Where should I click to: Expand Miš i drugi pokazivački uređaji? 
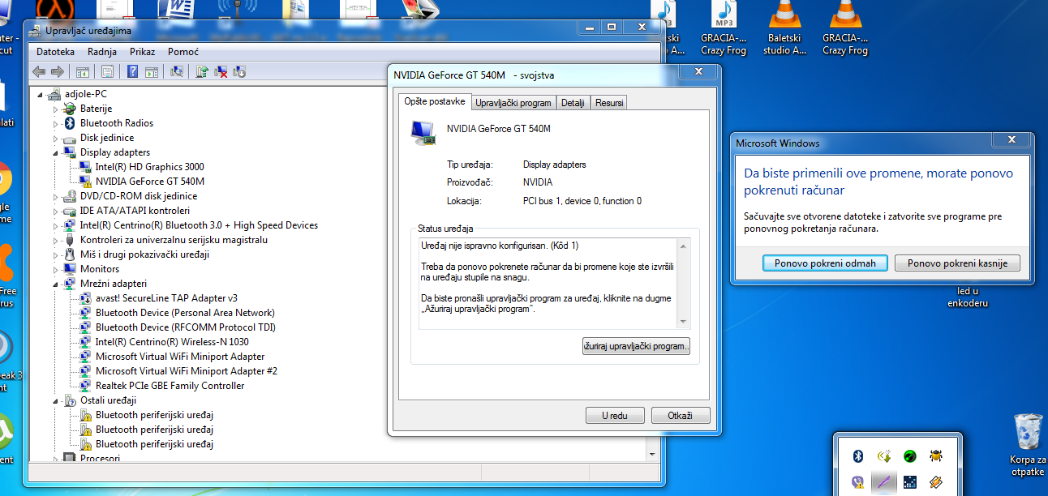click(x=56, y=254)
